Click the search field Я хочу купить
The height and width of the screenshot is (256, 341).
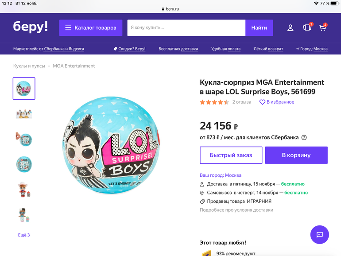[x=186, y=28]
